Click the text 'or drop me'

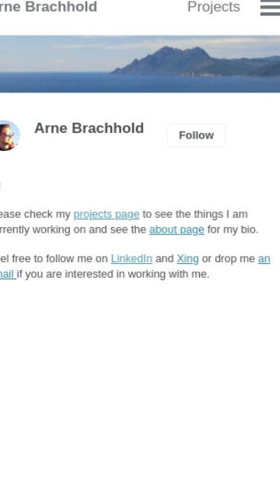229,259
